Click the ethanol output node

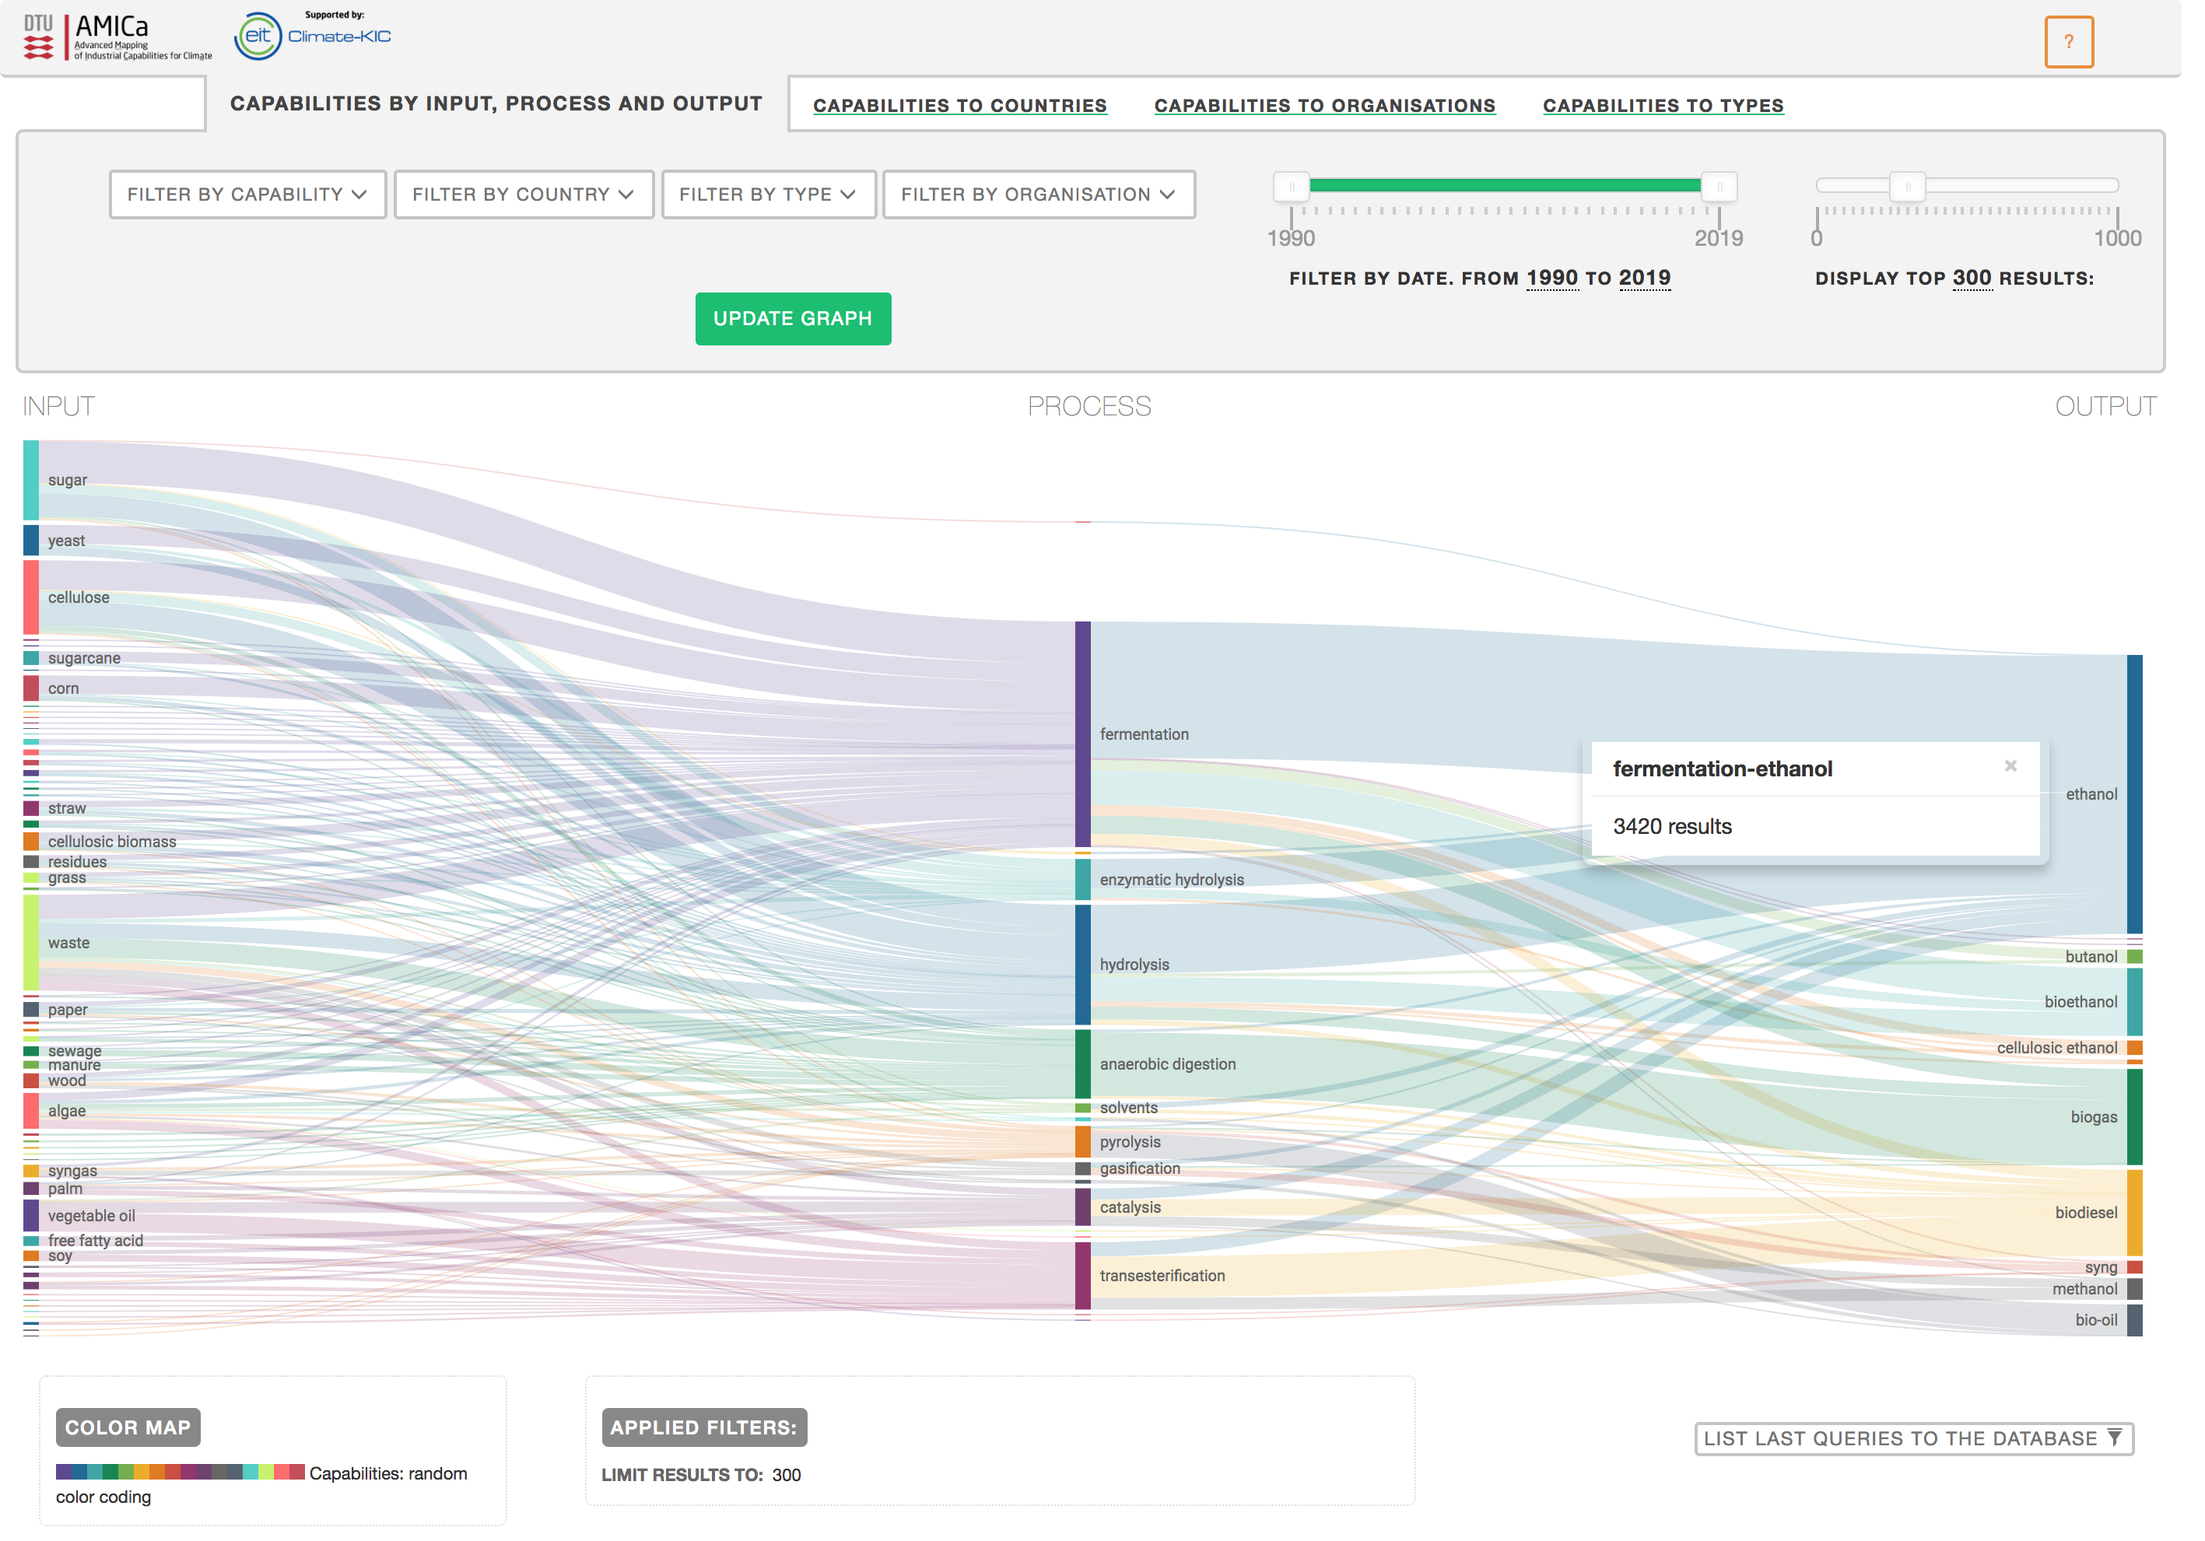pyautogui.click(x=2157, y=802)
